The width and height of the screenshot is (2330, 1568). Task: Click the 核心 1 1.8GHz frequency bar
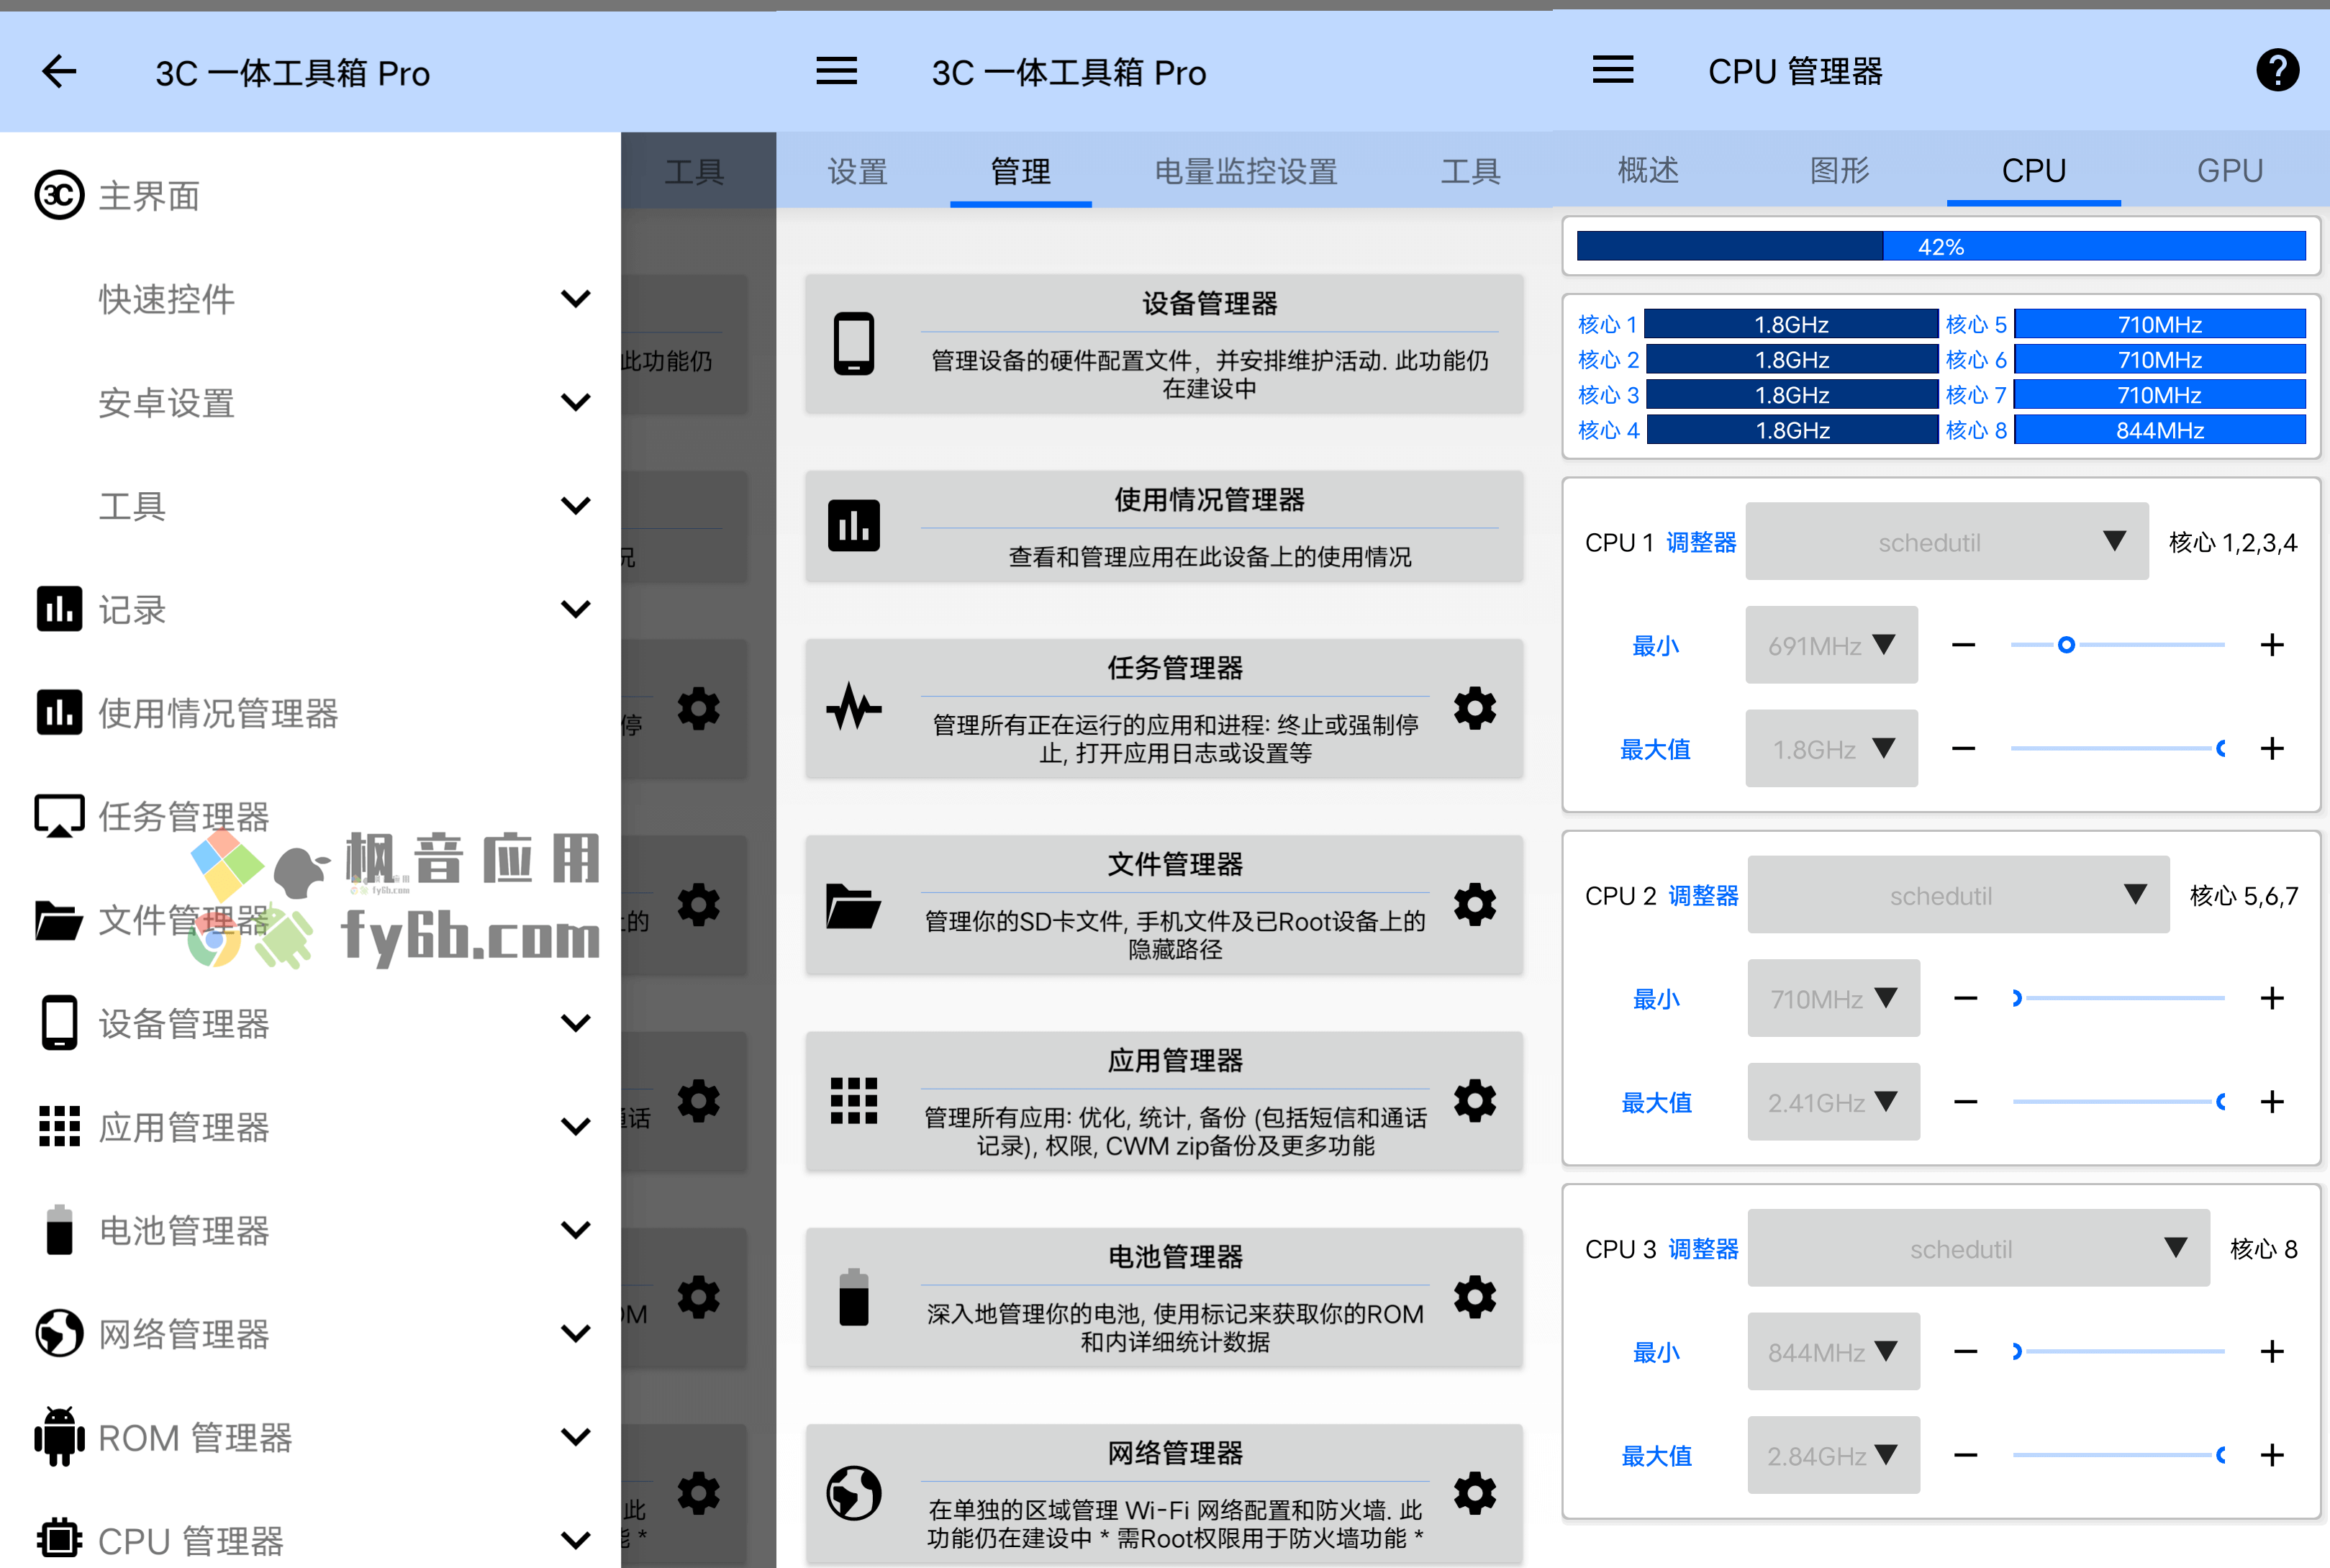[x=1790, y=324]
